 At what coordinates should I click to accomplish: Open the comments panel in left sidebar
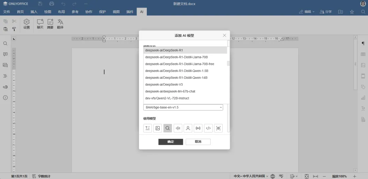pos(5,54)
